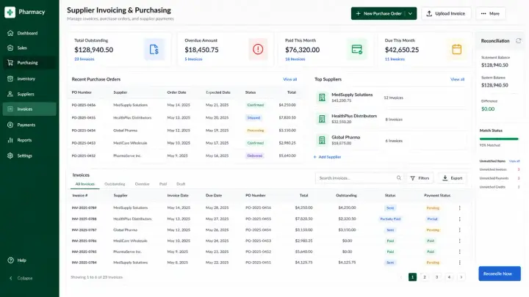Click the Total Outstanding invoice dollar icon
529x297 pixels.
point(154,50)
